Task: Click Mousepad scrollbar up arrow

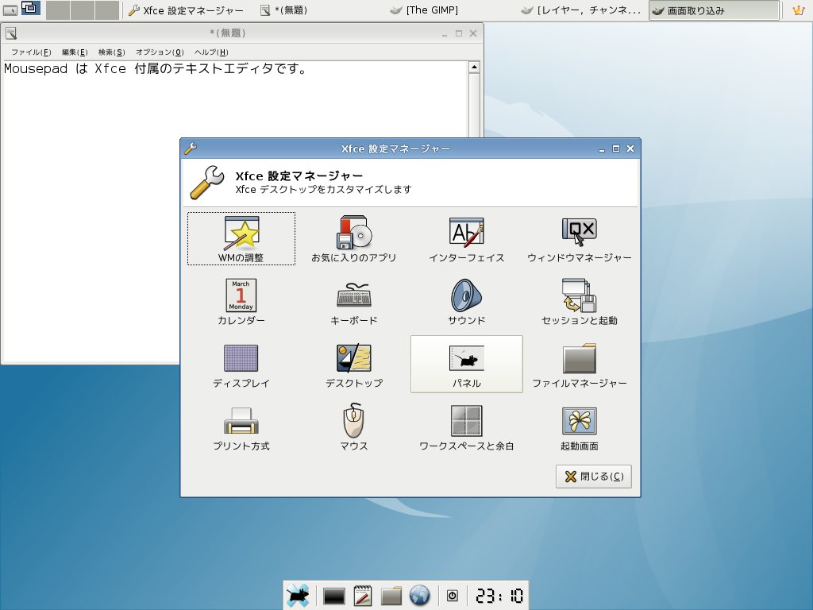Action: (474, 67)
